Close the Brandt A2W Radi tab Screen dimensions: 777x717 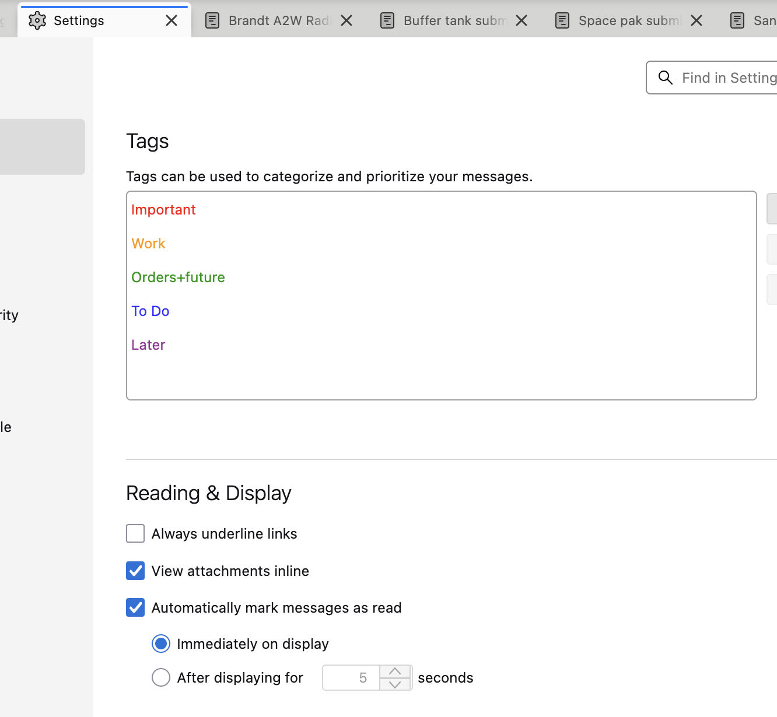coord(346,20)
